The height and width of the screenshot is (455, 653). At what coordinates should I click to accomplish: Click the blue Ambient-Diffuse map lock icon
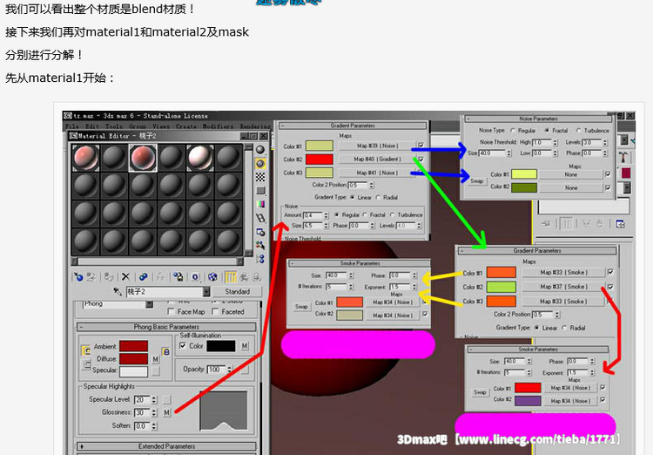click(x=165, y=352)
